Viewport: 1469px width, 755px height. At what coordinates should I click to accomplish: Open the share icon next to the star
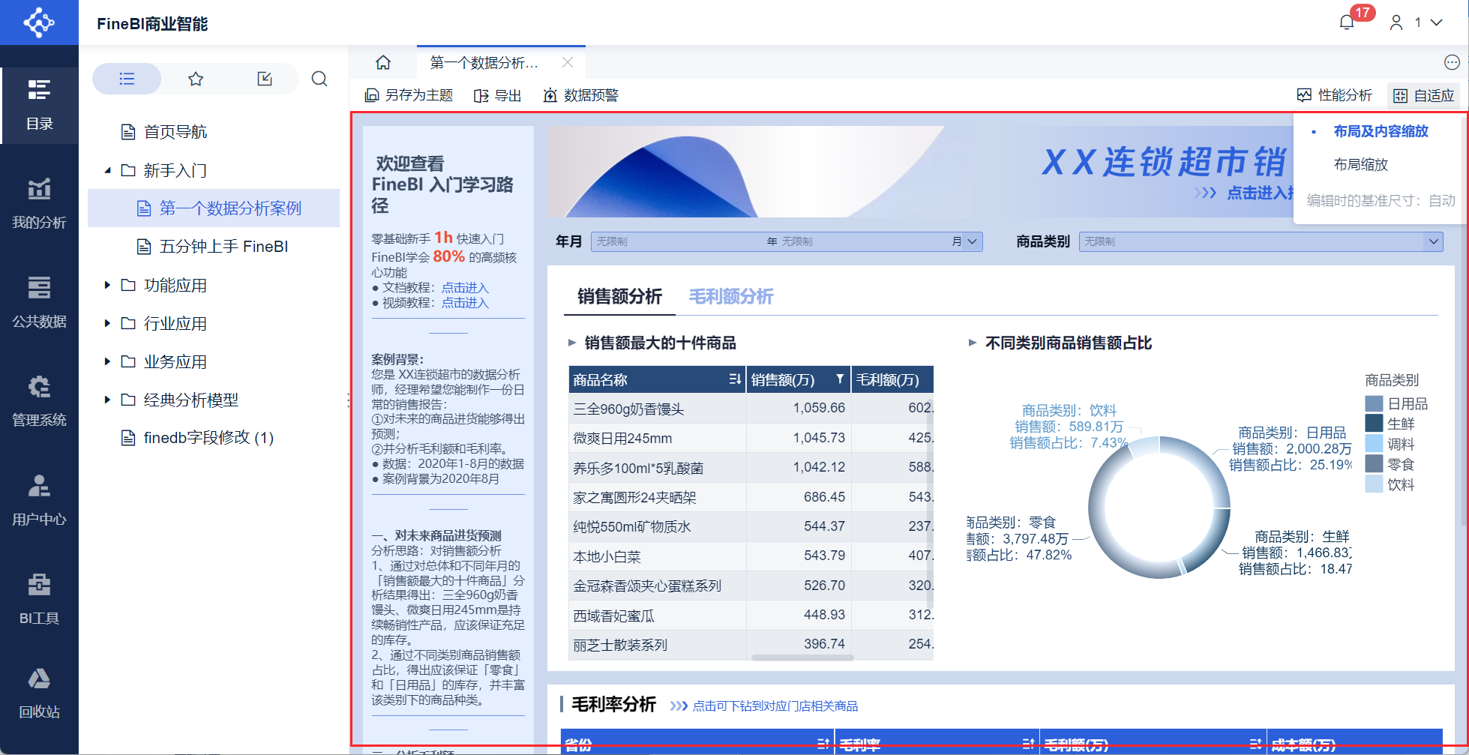point(265,79)
